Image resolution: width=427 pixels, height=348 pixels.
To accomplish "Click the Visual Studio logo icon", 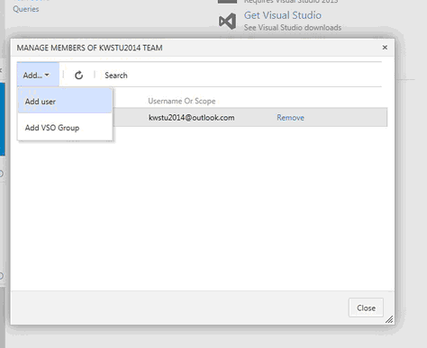I will coord(227,22).
